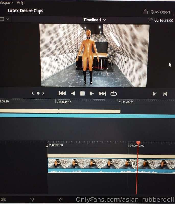Screen dimensions: 175x204
Task: Click the marker dot between the arrows
Action: (x=38, y=93)
